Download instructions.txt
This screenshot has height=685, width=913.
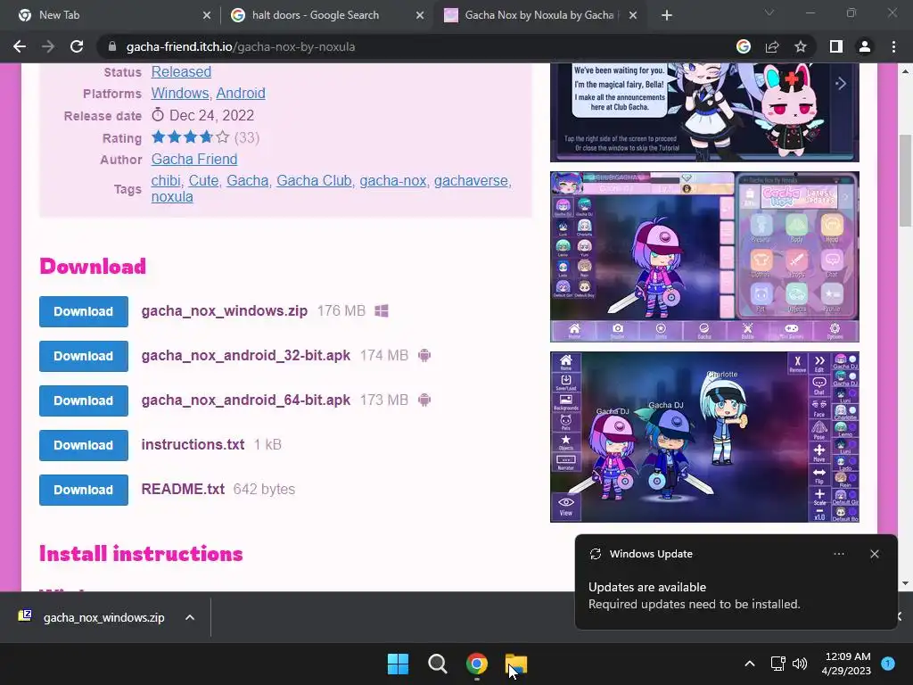click(x=84, y=445)
